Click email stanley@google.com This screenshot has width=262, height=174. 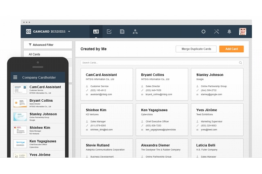pos(211,94)
